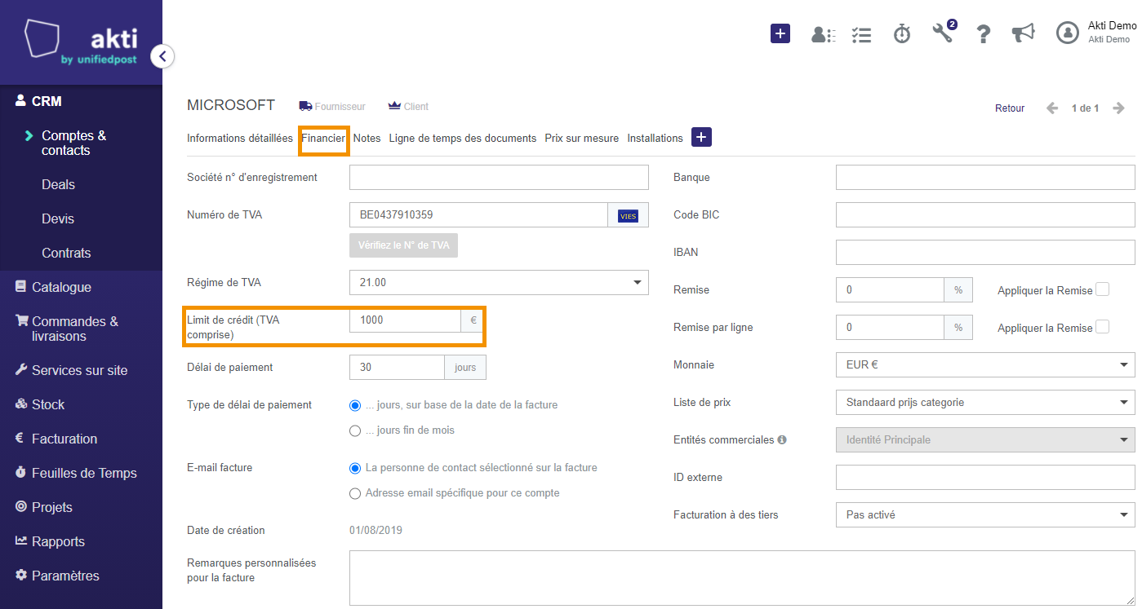Viewport: 1142px width, 609px height.
Task: Switch to the Financier tab
Action: [323, 138]
